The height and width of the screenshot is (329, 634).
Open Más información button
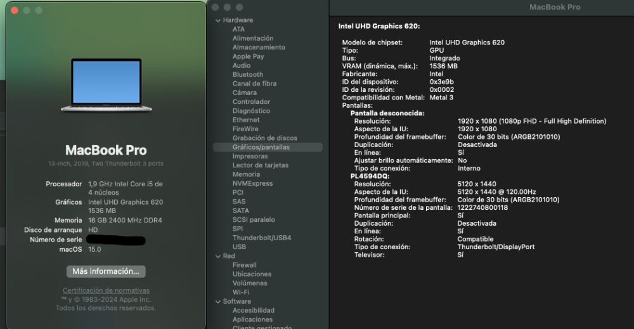click(106, 271)
